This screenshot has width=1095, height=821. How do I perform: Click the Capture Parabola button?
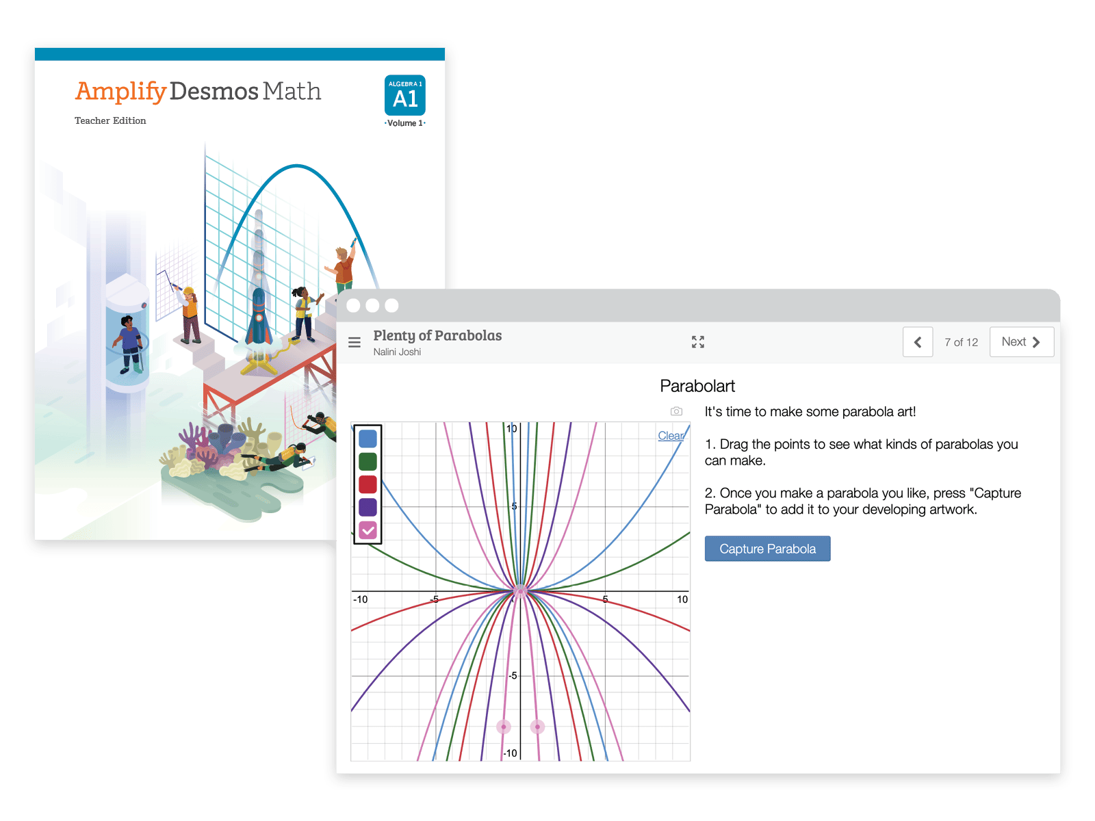pyautogui.click(x=767, y=549)
